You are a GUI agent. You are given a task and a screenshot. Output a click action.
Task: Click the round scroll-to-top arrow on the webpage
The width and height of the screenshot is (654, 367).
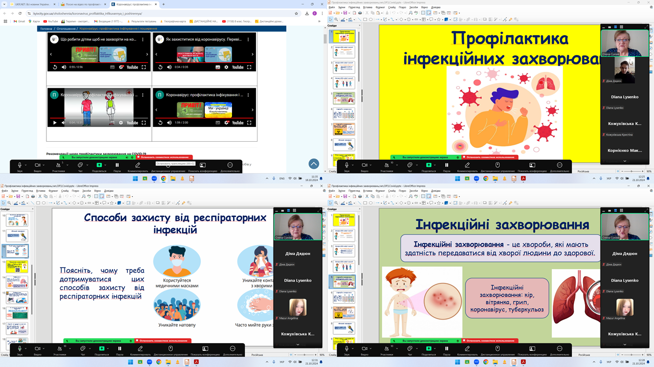pyautogui.click(x=314, y=164)
